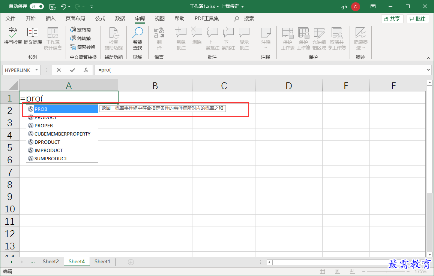Open the Name Box dropdown arrow
Image resolution: width=434 pixels, height=276 pixels.
[36, 70]
